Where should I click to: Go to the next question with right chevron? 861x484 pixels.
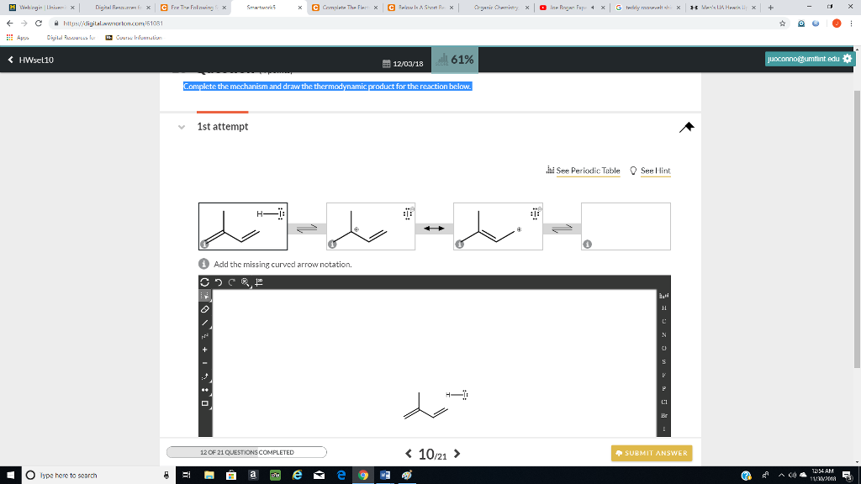point(457,452)
